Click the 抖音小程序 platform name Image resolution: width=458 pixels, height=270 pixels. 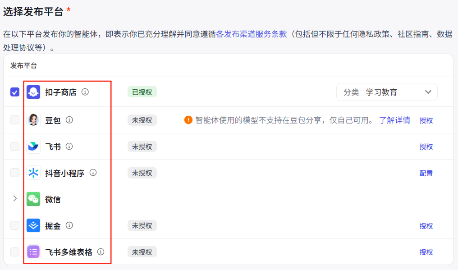pyautogui.click(x=65, y=173)
